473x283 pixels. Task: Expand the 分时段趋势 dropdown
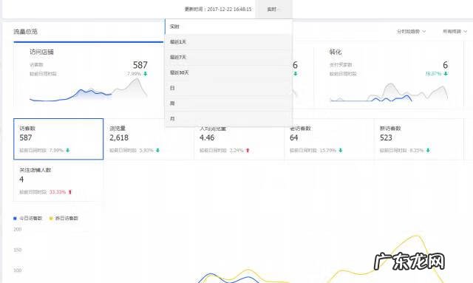[411, 31]
